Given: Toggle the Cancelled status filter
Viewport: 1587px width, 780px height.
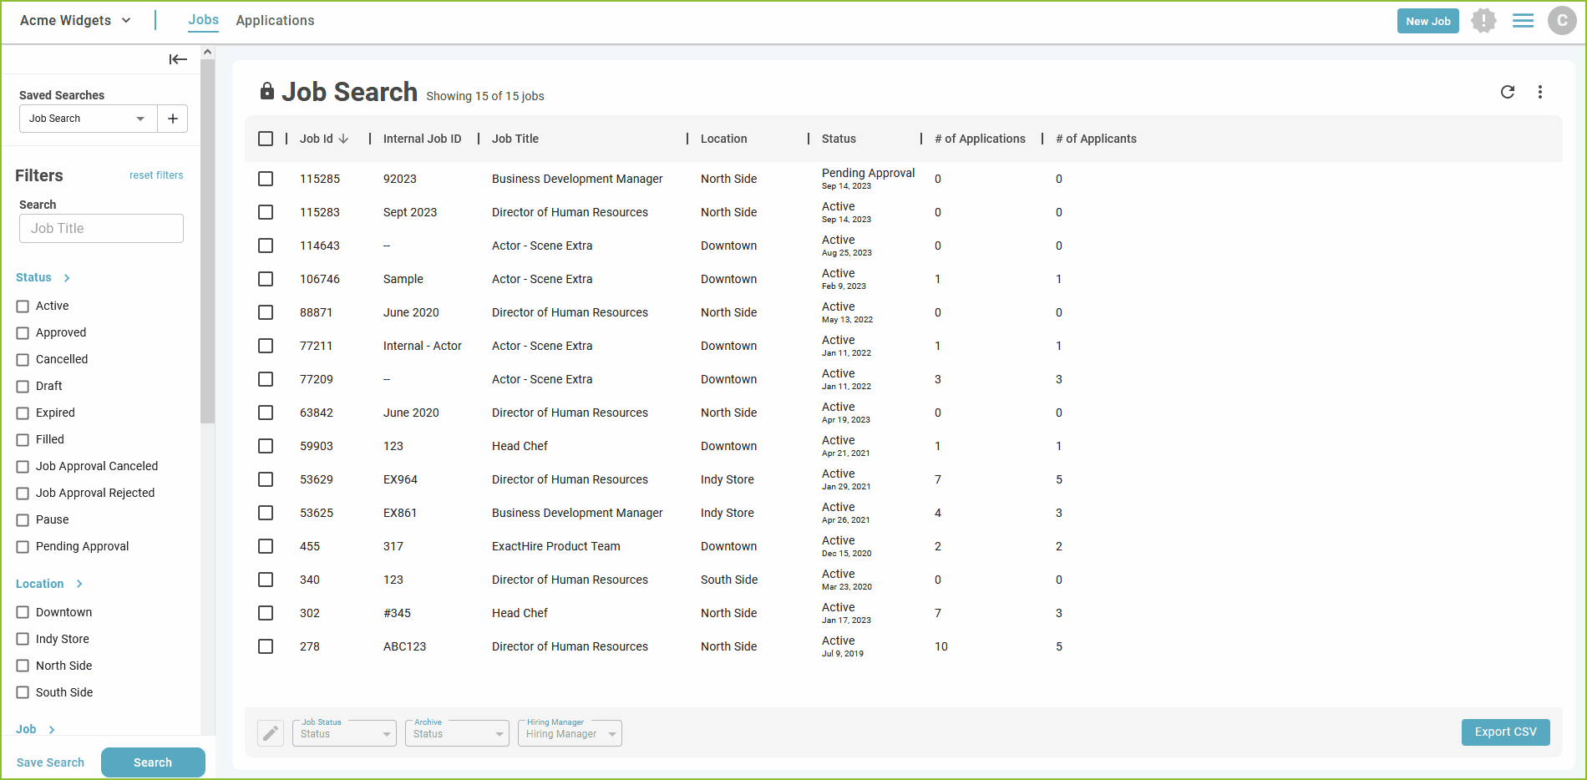Looking at the screenshot, I should 23,360.
